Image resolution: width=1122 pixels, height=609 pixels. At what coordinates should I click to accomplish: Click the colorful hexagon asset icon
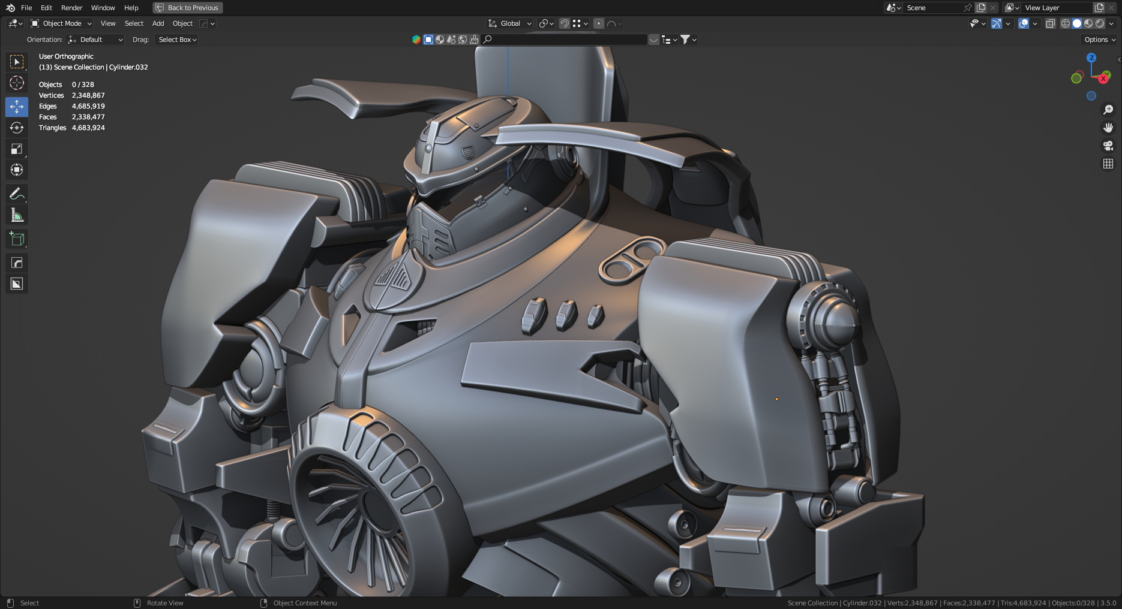[416, 40]
